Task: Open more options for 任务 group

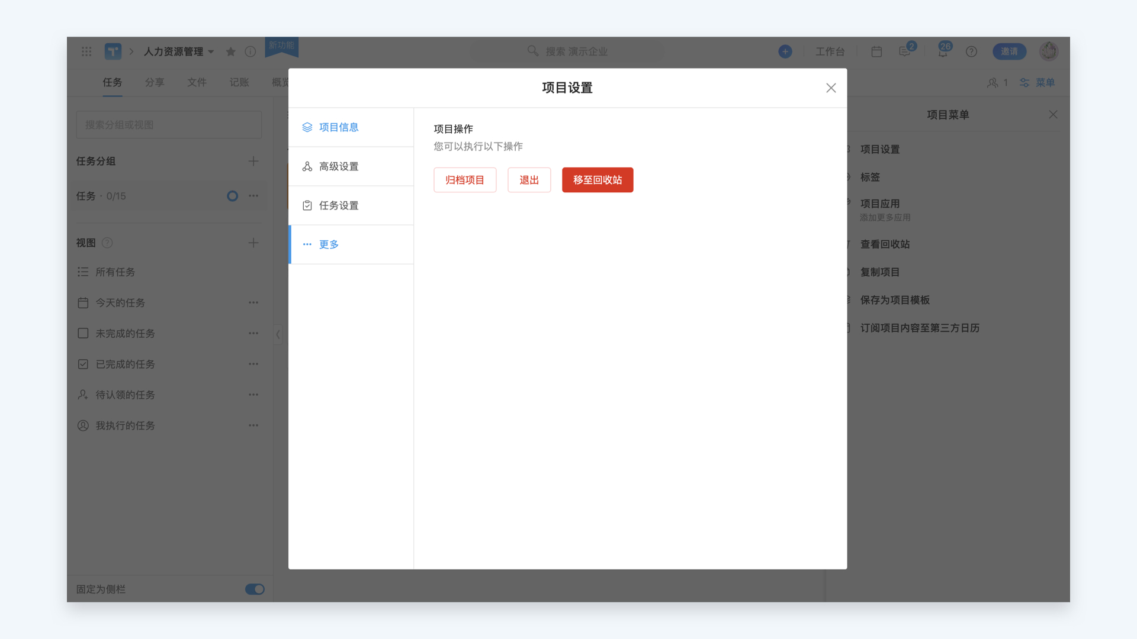Action: 253,196
